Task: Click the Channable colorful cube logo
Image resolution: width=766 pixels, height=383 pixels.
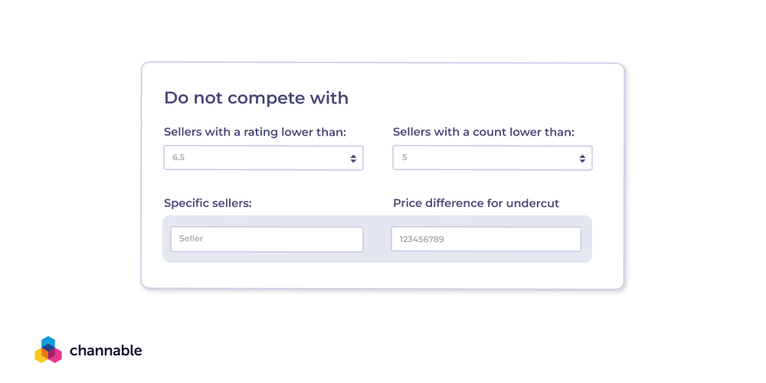Action: [47, 350]
